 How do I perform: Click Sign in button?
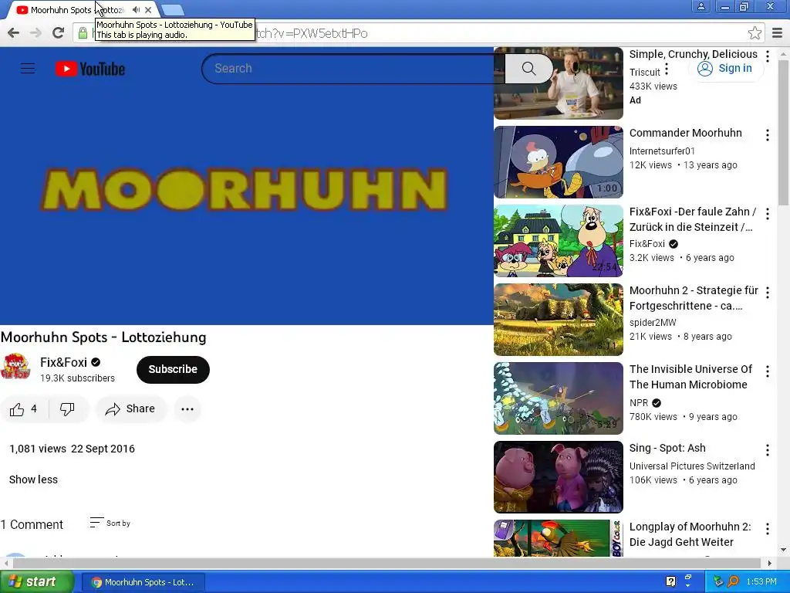[725, 69]
